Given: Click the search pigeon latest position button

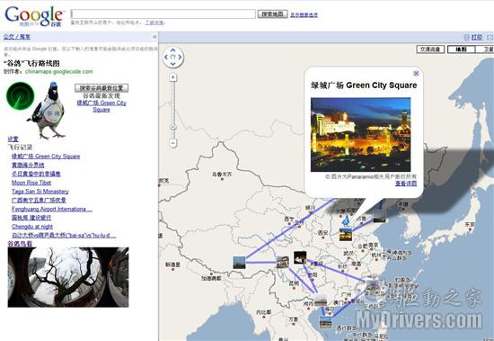Looking at the screenshot, I should click(101, 88).
